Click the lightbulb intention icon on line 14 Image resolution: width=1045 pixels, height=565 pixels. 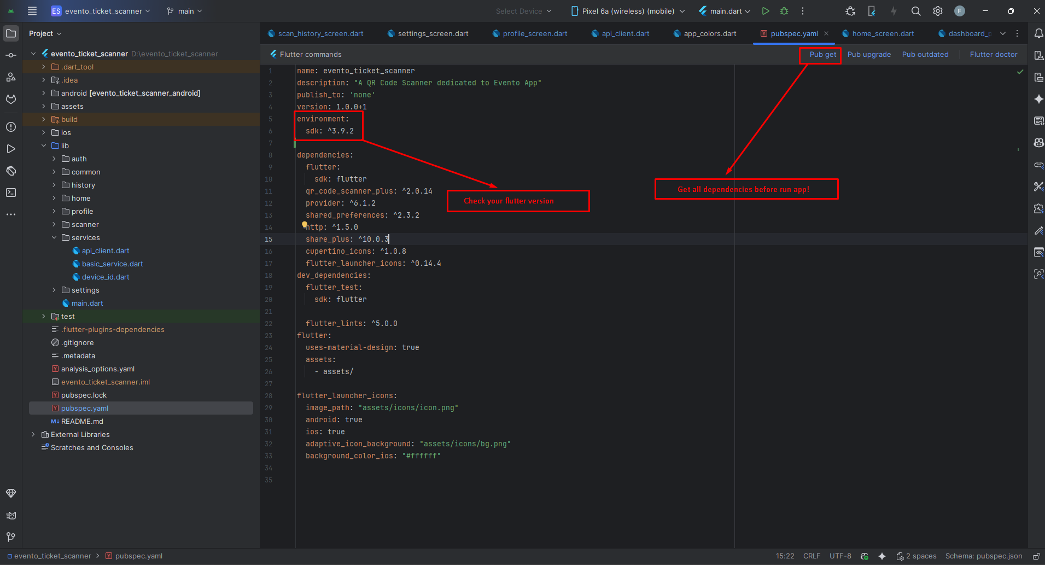pos(305,224)
